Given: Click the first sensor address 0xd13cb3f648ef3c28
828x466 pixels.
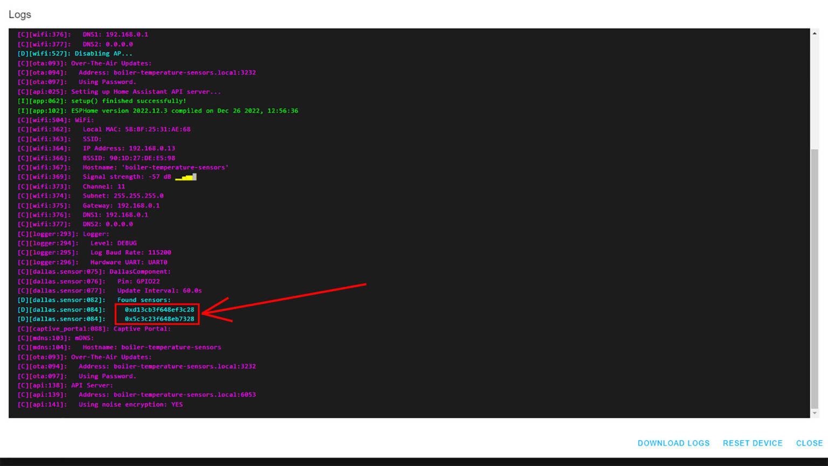Looking at the screenshot, I should pos(159,310).
